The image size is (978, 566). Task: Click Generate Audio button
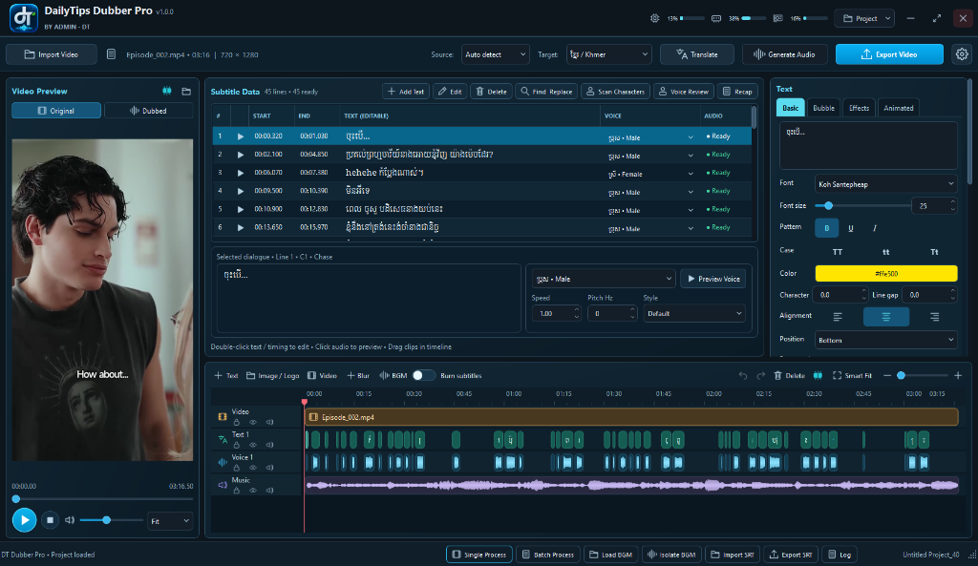[785, 54]
